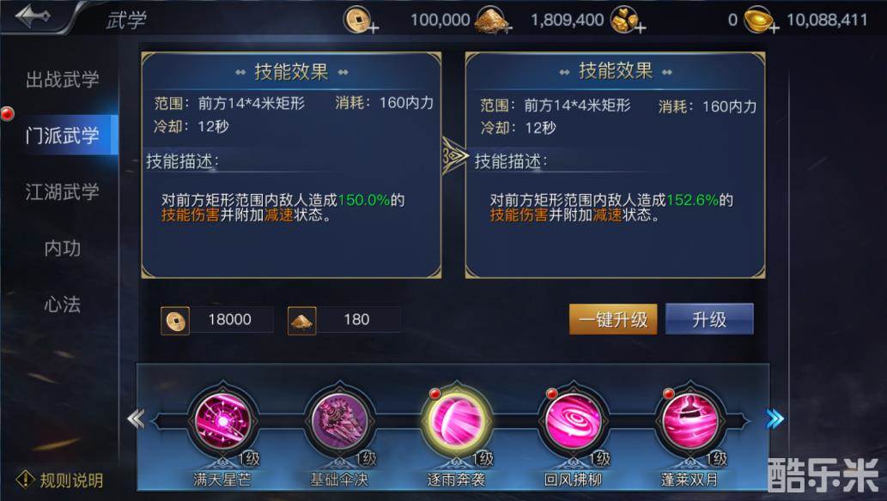This screenshot has width=887, height=501.
Task: Open 规则说明 rules explanation
Action: [60, 480]
